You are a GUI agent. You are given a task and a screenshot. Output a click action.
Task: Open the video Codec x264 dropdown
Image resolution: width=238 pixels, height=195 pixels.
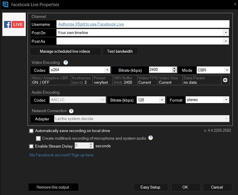80,70
